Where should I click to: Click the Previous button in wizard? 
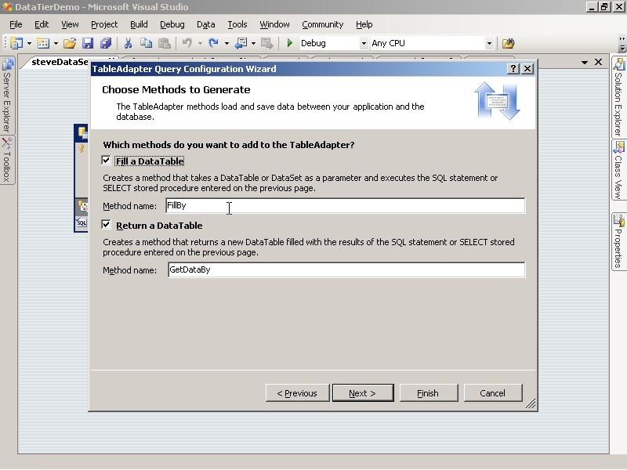tap(297, 393)
